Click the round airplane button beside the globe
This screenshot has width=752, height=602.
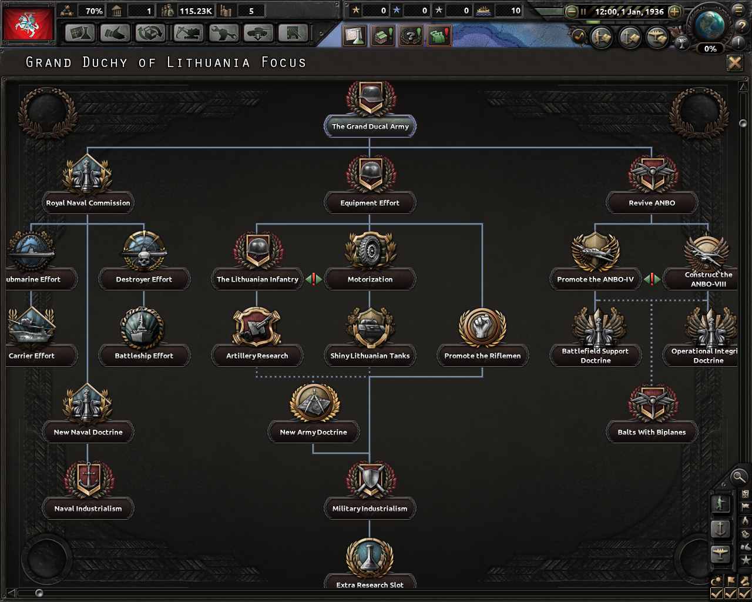(x=657, y=38)
